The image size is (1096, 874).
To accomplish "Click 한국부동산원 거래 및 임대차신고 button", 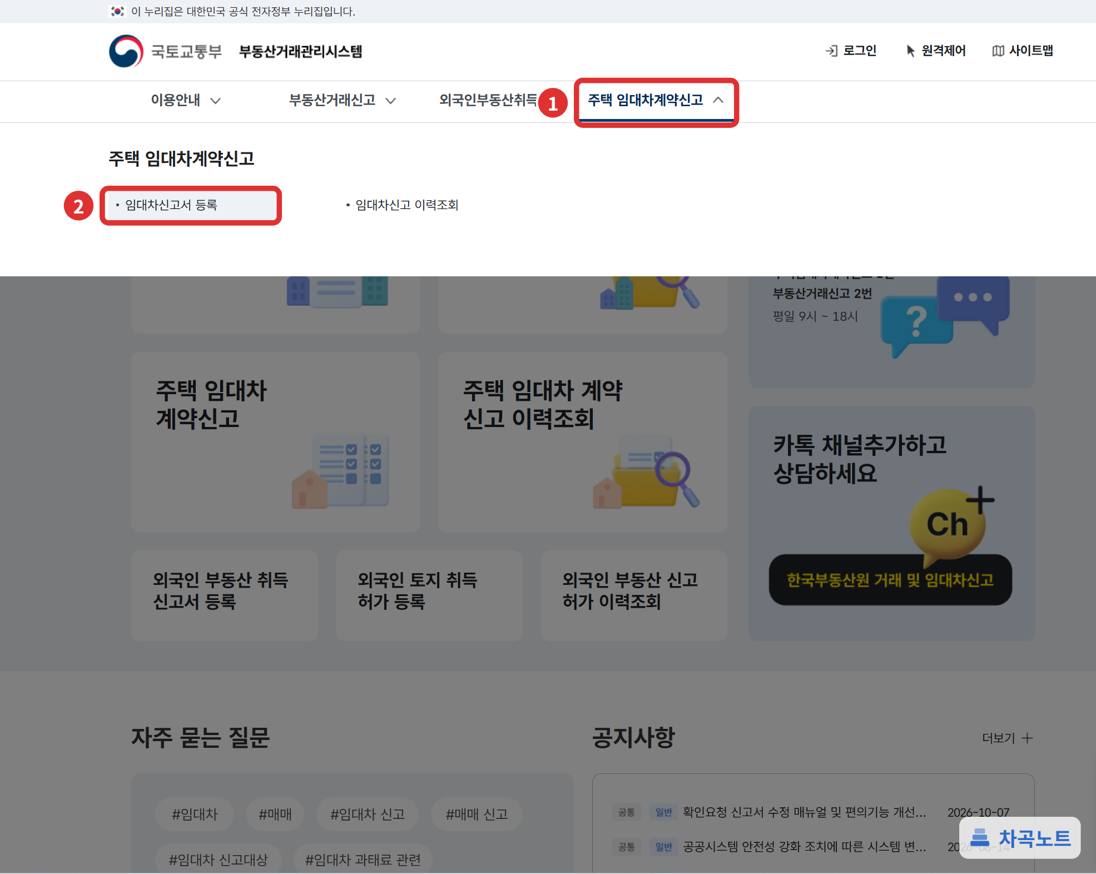I will click(890, 580).
